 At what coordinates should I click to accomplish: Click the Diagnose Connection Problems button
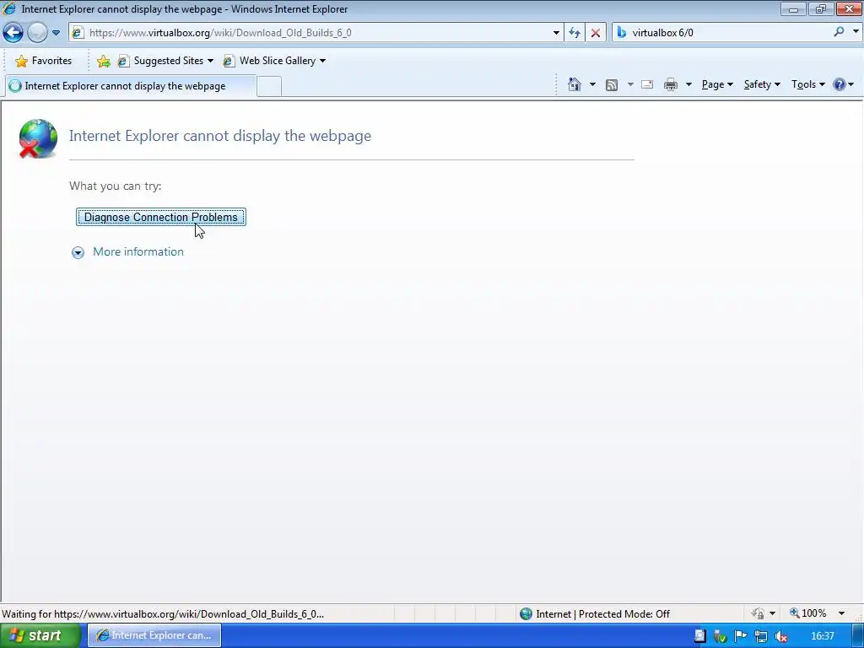point(161,217)
